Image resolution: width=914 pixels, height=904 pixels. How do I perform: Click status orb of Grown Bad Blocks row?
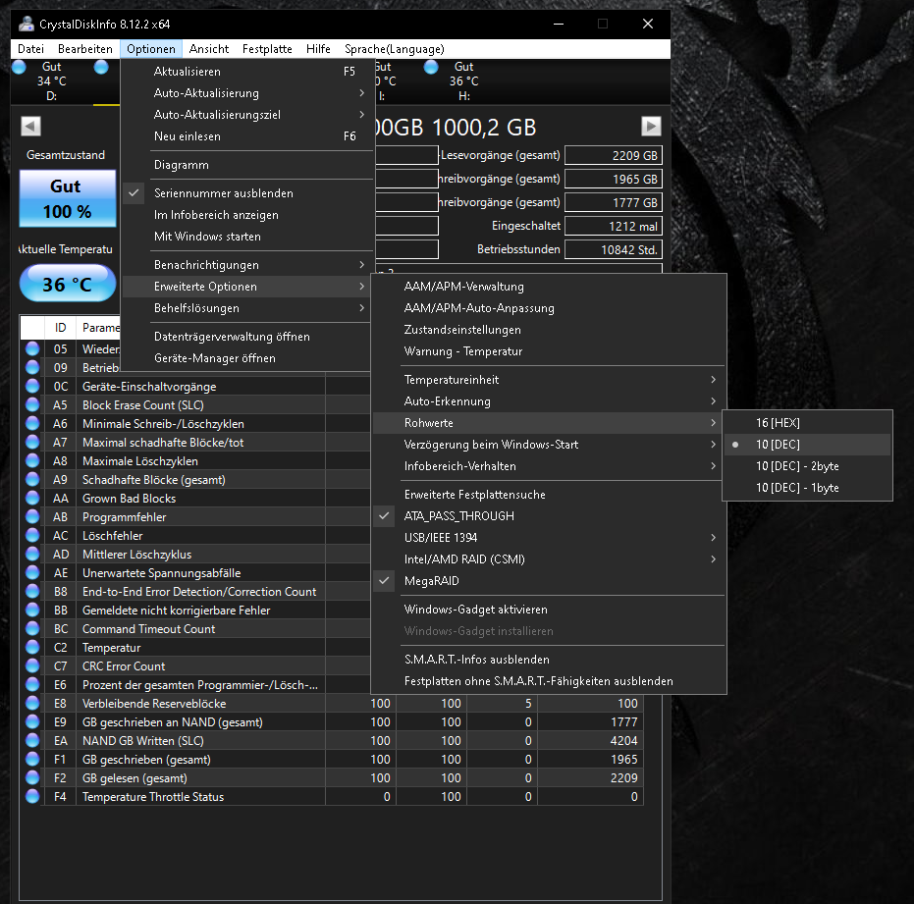coord(32,498)
